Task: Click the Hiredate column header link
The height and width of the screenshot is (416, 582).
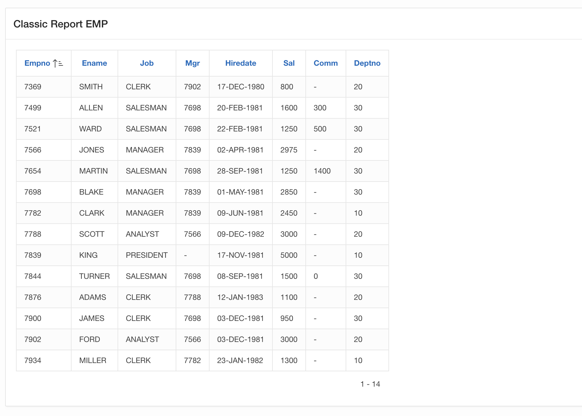Action: (241, 63)
